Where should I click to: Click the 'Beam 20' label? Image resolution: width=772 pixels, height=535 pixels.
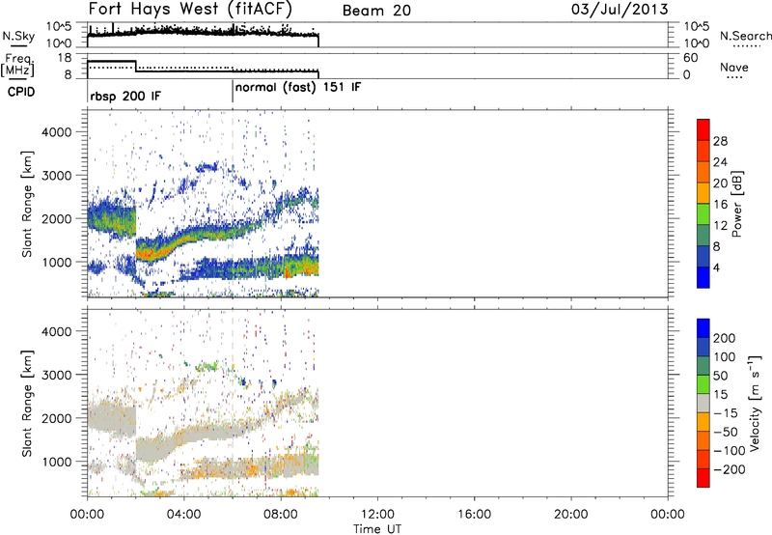click(x=376, y=11)
